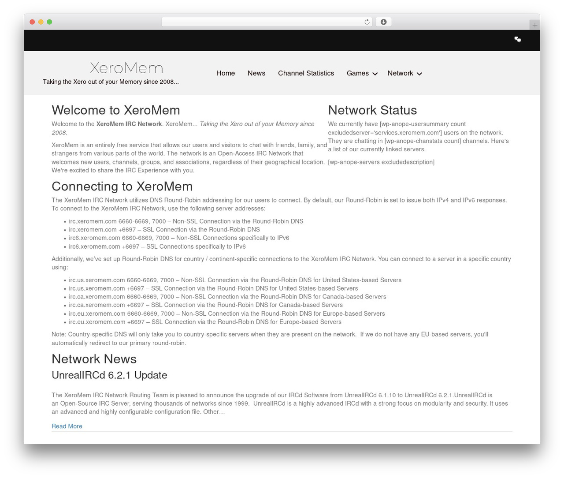Click irc.xeromem.com +6697 SSL list item
564x478 pixels.
click(x=164, y=230)
